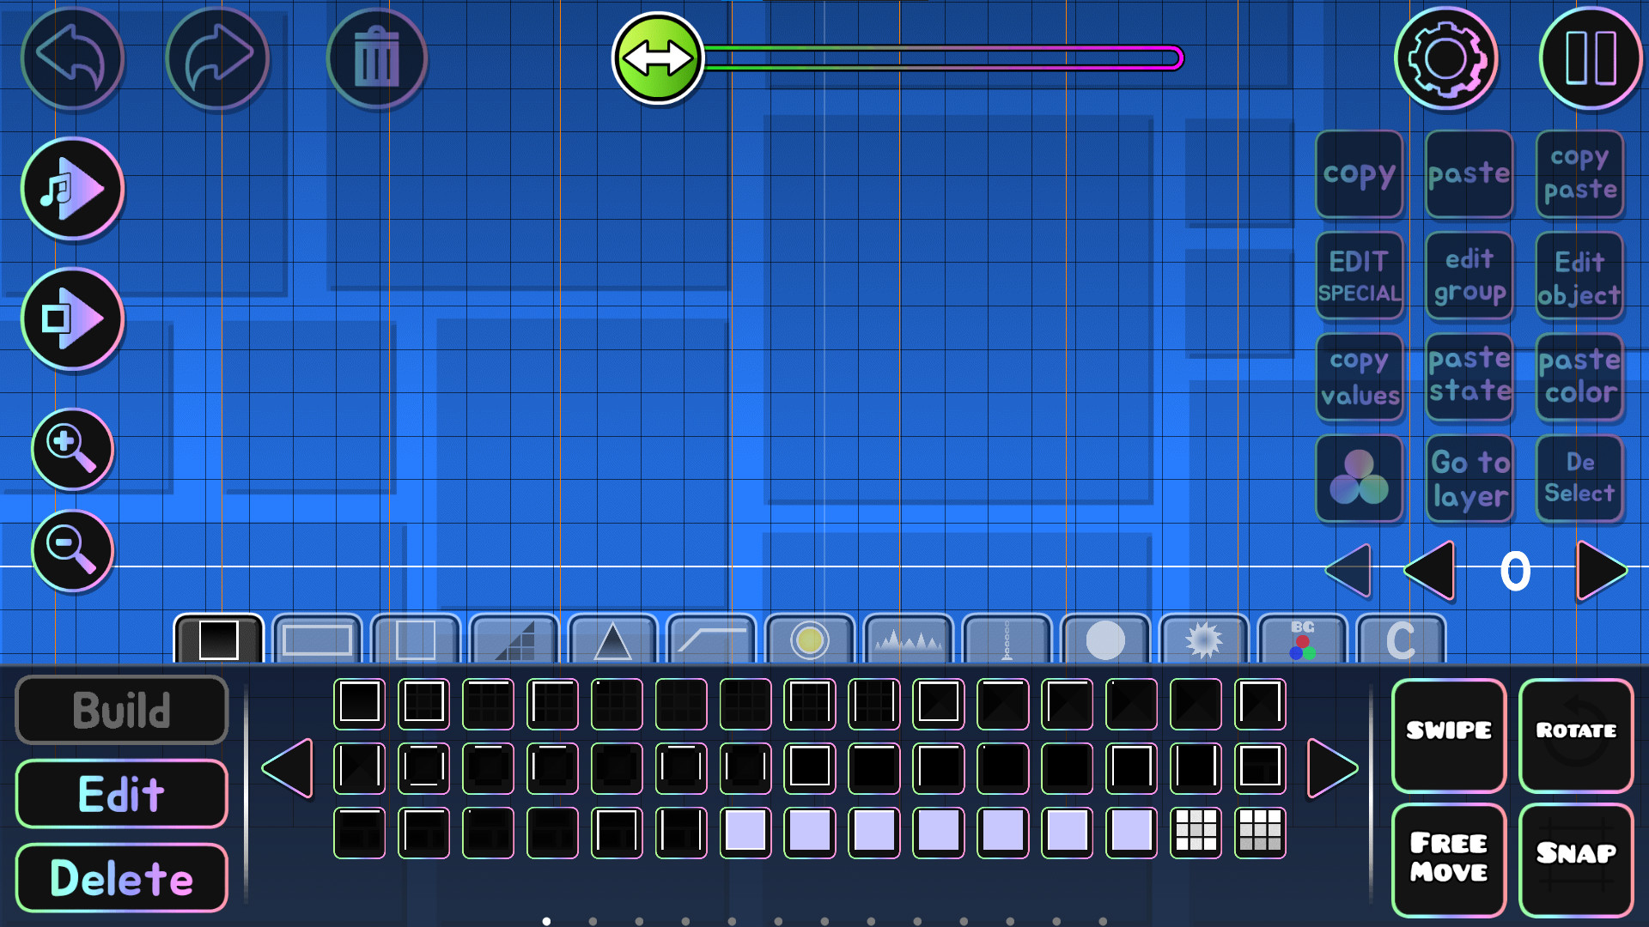
Task: Go to previous object page with left arrow
Action: tap(288, 768)
